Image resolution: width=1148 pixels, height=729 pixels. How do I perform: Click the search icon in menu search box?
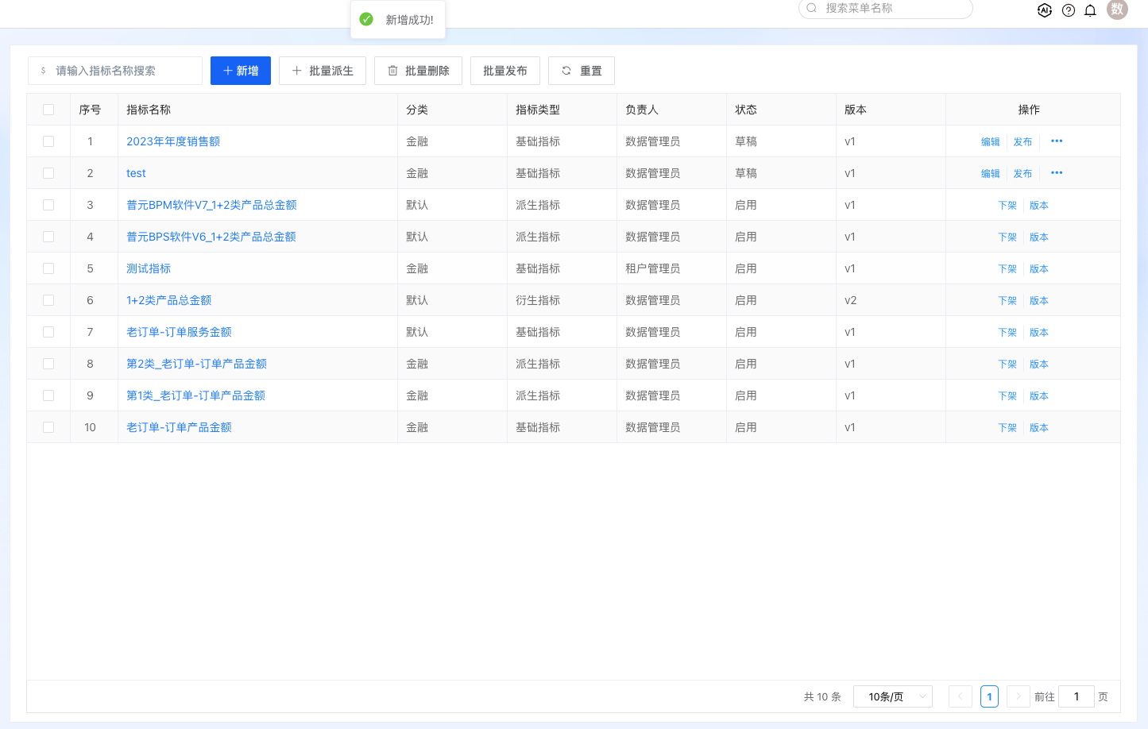[812, 8]
